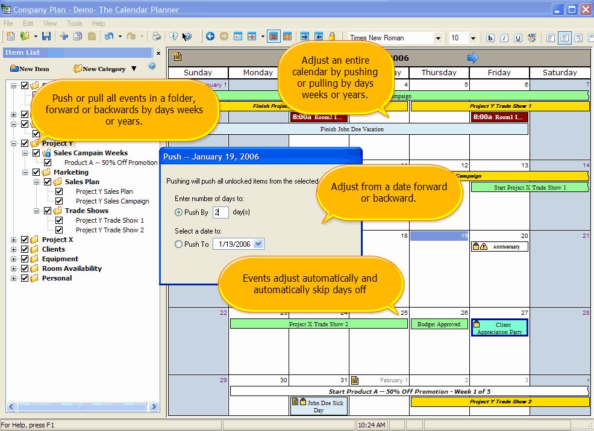
Task: Click the Undo arrow icon
Action: tap(109, 36)
